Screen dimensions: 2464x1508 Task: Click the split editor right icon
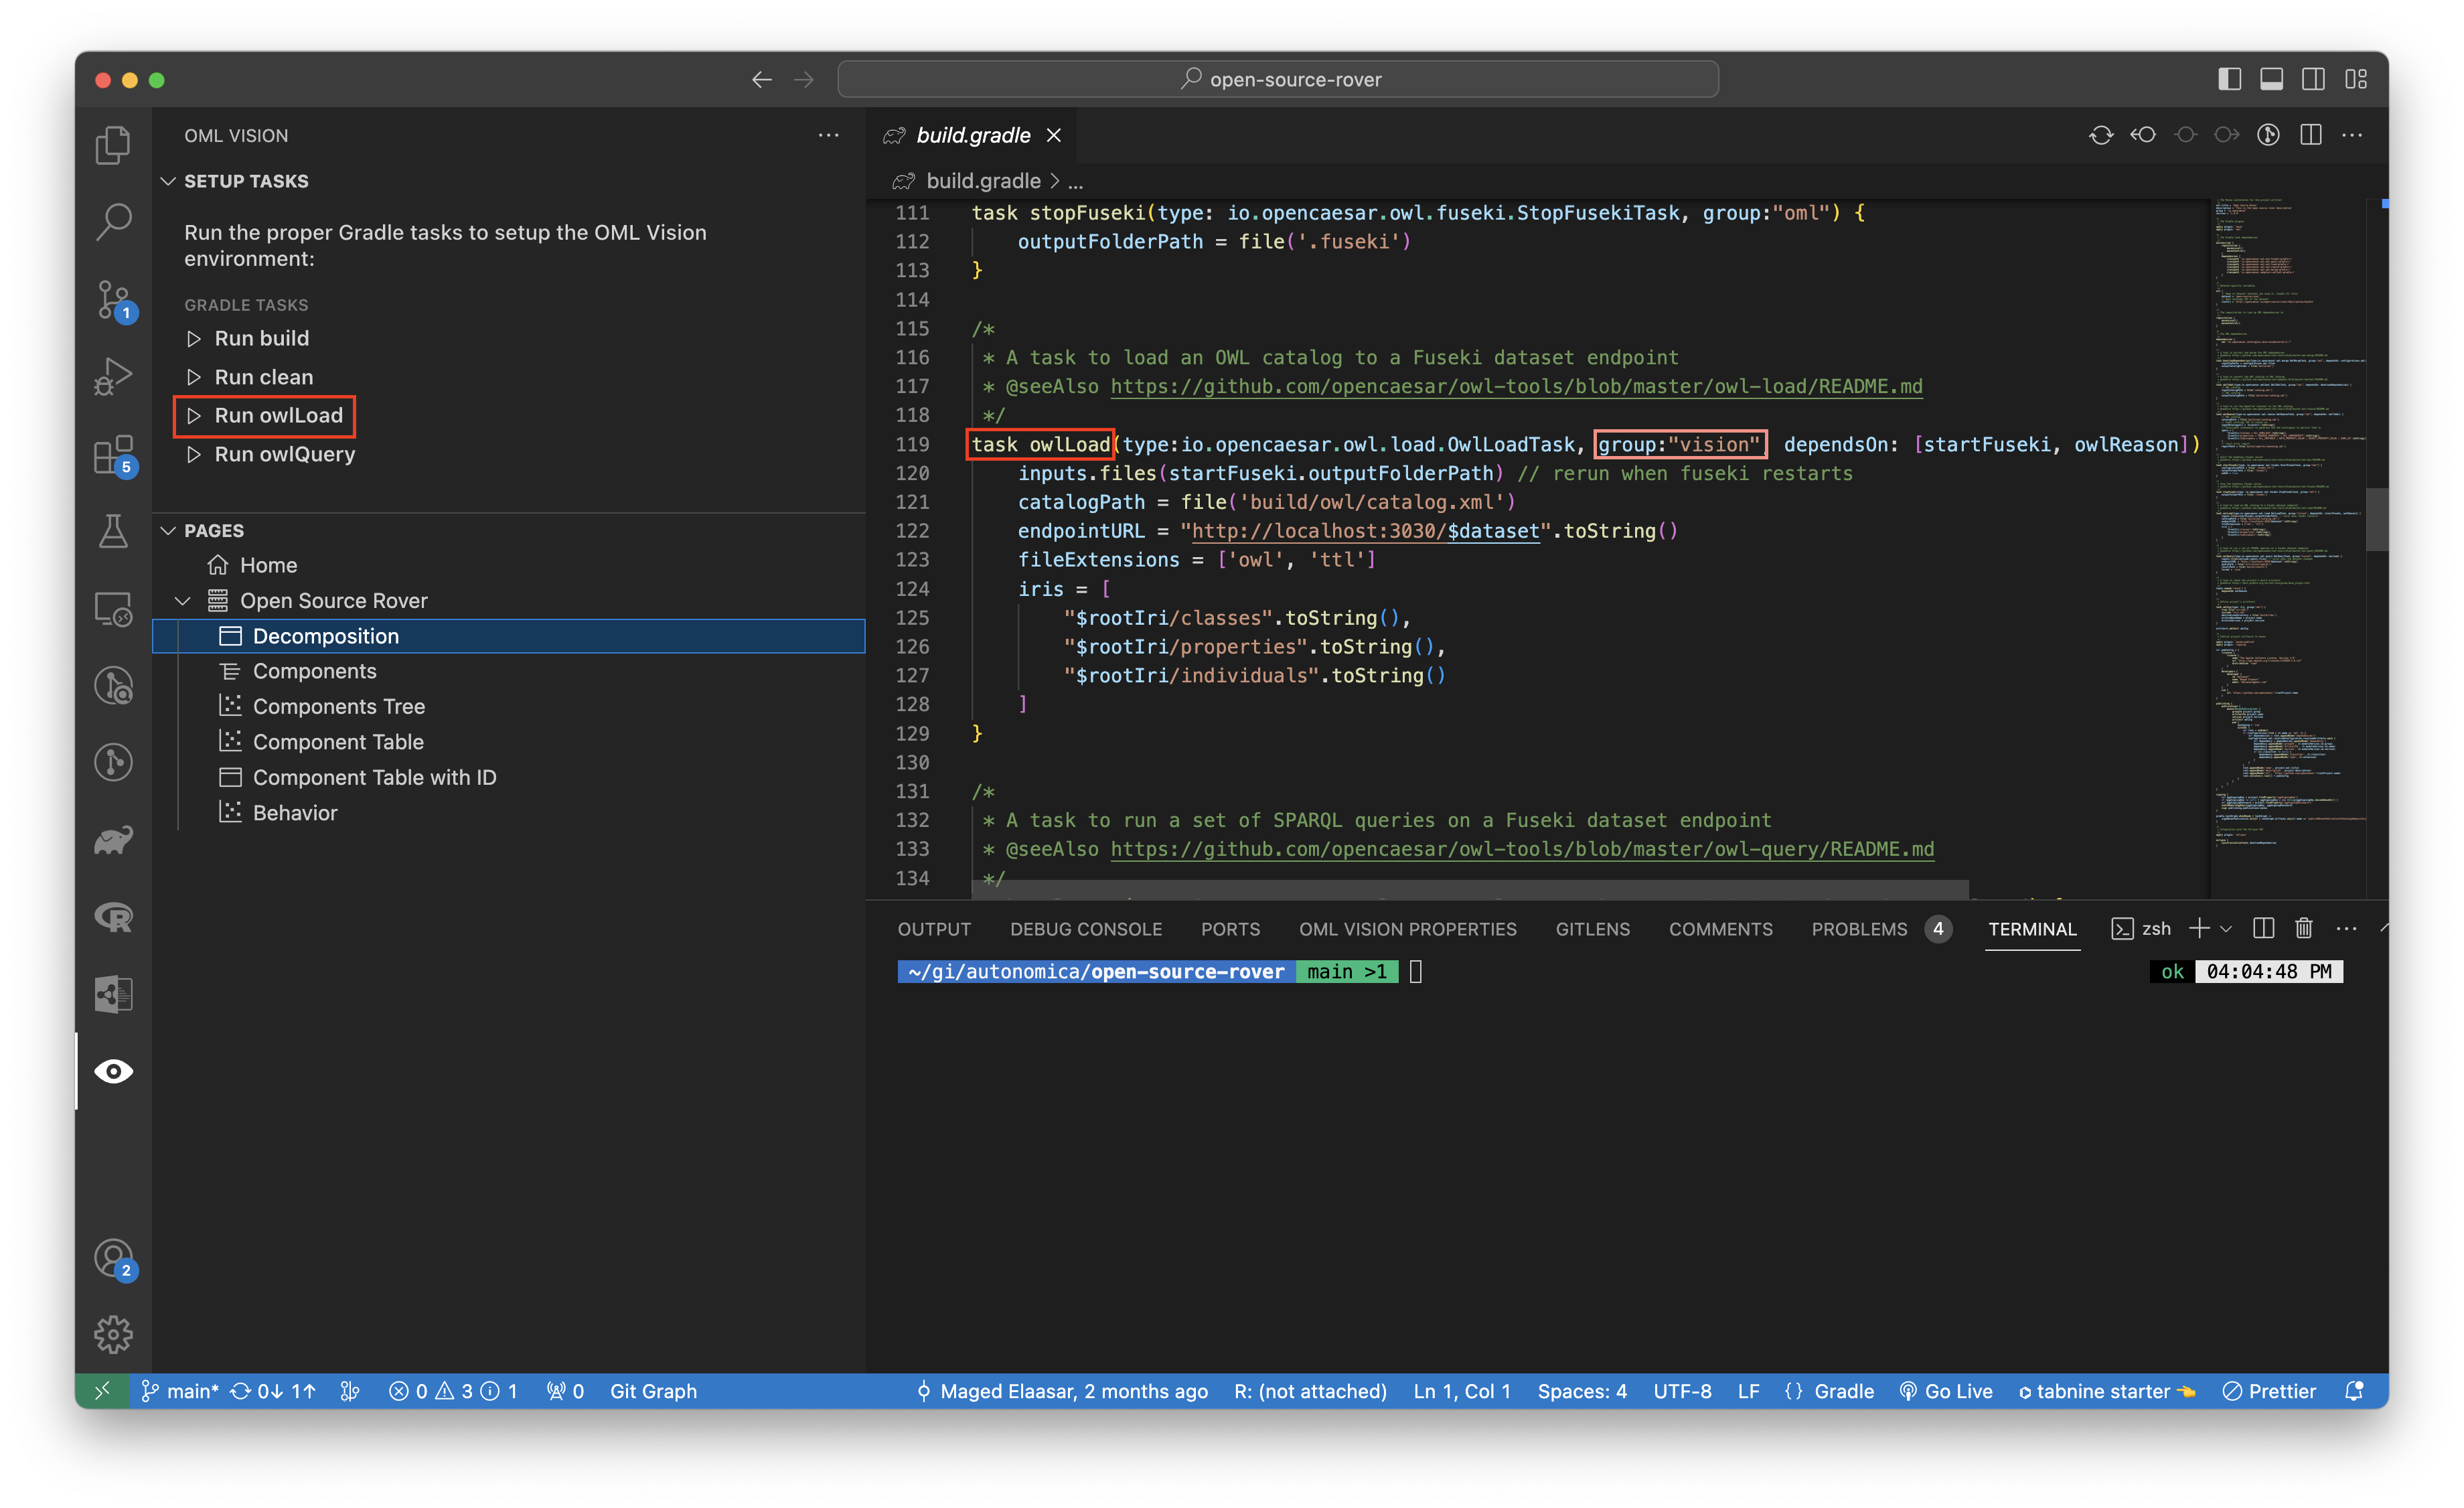click(2310, 135)
